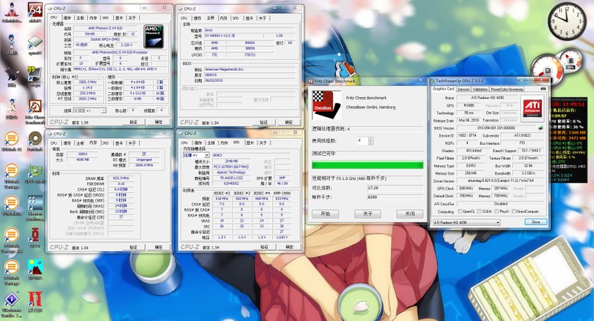Screen dimensions: 594x321
Task: Click 验证 in the mainboard CPU-Z window
Action: point(264,123)
